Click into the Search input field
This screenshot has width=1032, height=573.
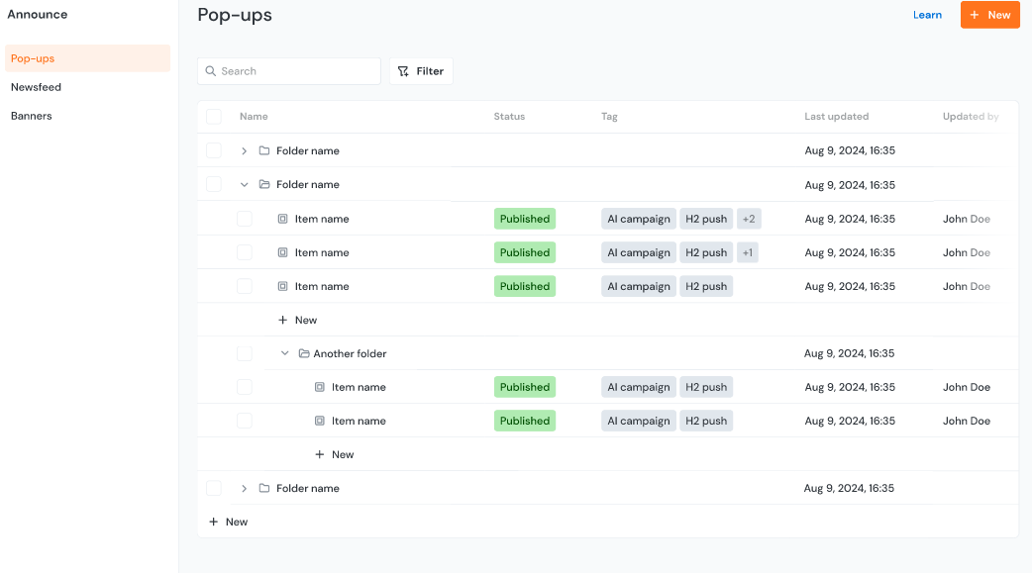pyautogui.click(x=297, y=71)
